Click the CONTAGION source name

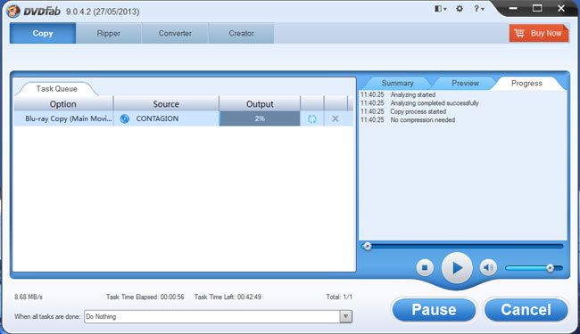pyautogui.click(x=157, y=118)
